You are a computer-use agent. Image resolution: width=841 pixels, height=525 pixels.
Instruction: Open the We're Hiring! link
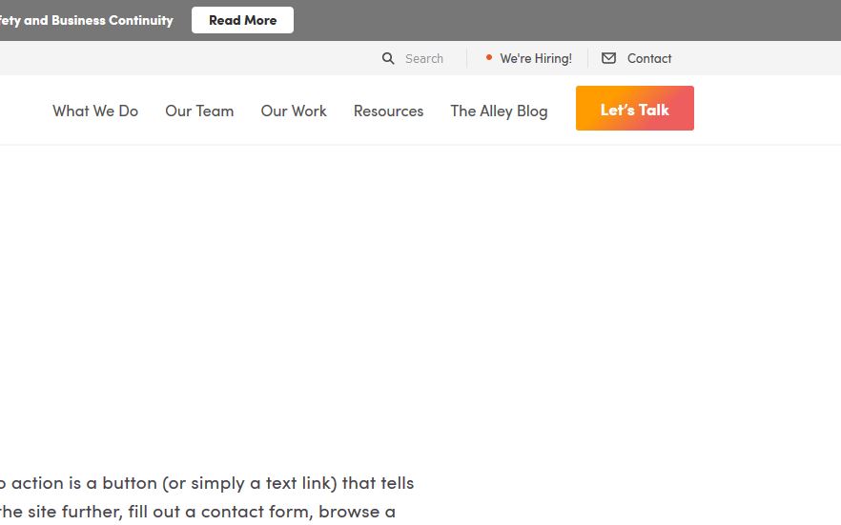535,58
